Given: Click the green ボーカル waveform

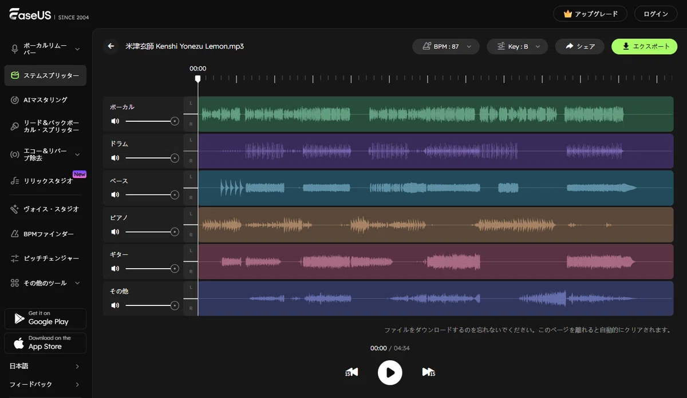Looking at the screenshot, I should coord(436,114).
